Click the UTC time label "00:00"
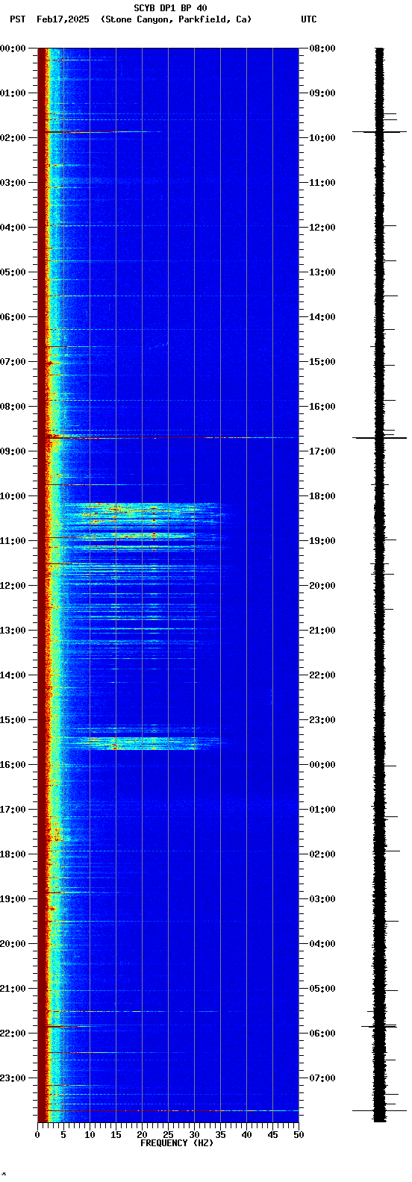This screenshot has width=412, height=1182. pos(322,765)
